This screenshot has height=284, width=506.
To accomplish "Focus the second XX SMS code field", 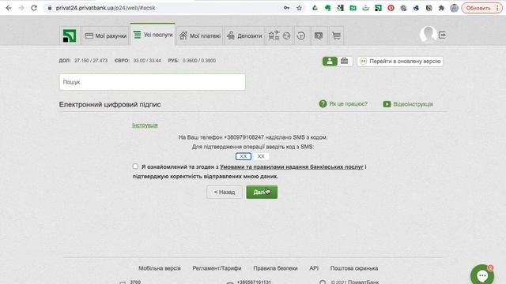I will point(261,156).
